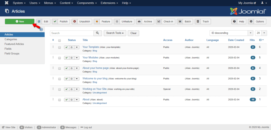
Task: Click into the Search input field
Action: [x=72, y=33]
